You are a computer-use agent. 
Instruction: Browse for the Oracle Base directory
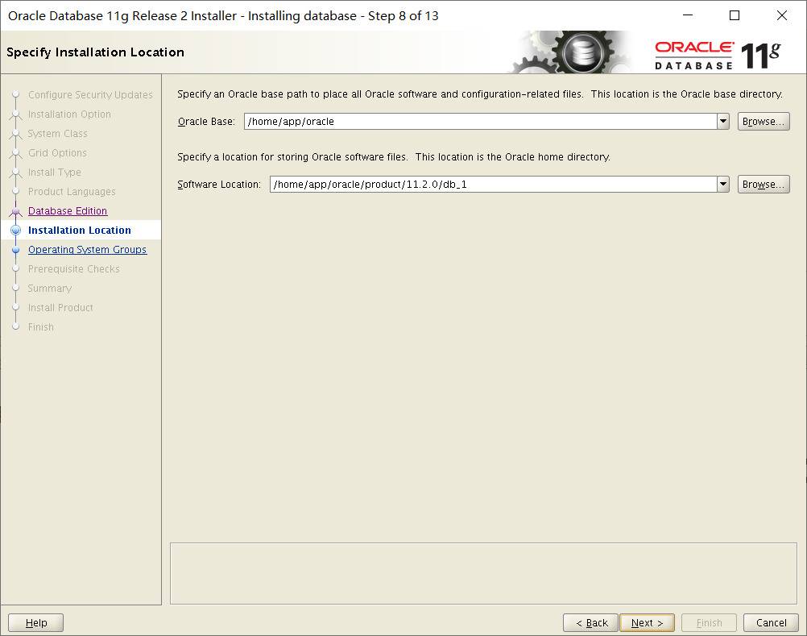(764, 122)
